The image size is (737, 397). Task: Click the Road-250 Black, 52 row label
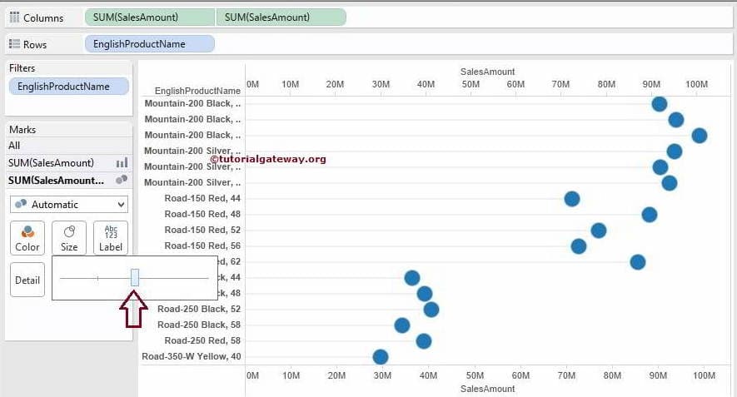(x=199, y=309)
